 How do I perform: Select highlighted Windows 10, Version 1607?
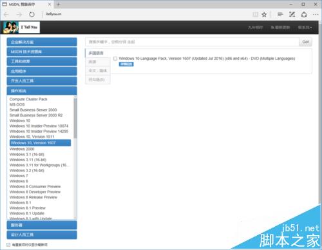40,143
